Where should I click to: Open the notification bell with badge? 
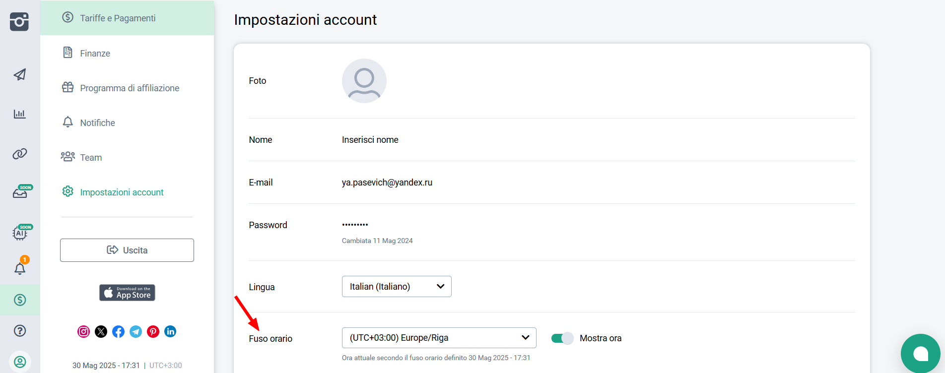(20, 268)
